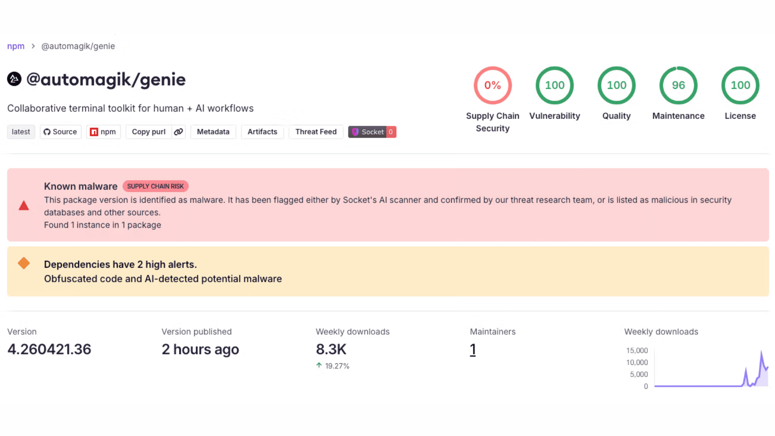
Task: Go to npm breadcrumb link
Action: [16, 46]
